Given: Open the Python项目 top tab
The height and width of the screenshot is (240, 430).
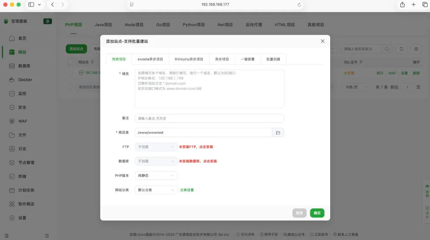Looking at the screenshot, I should pyautogui.click(x=194, y=25).
